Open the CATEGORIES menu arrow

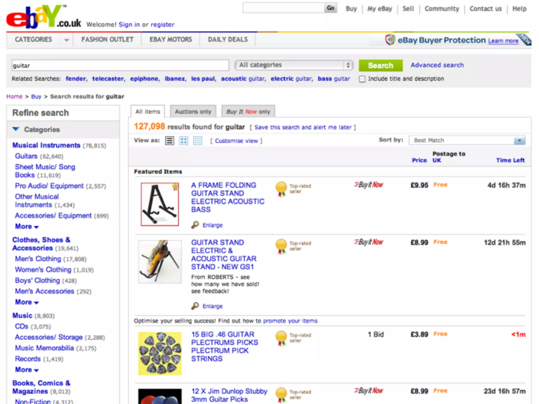pos(66,40)
